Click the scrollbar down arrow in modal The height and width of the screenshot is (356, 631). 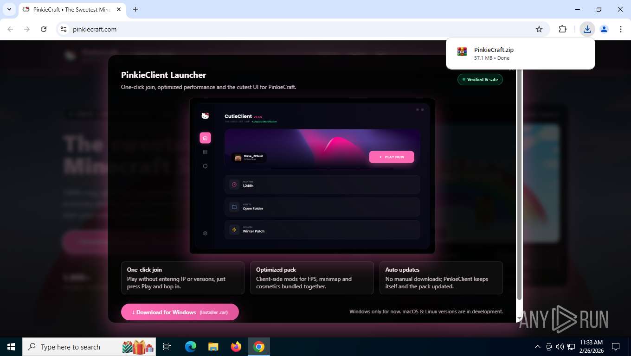click(x=520, y=319)
